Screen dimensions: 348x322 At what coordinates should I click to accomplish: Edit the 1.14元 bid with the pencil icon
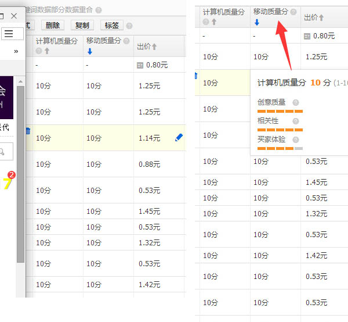click(x=179, y=138)
